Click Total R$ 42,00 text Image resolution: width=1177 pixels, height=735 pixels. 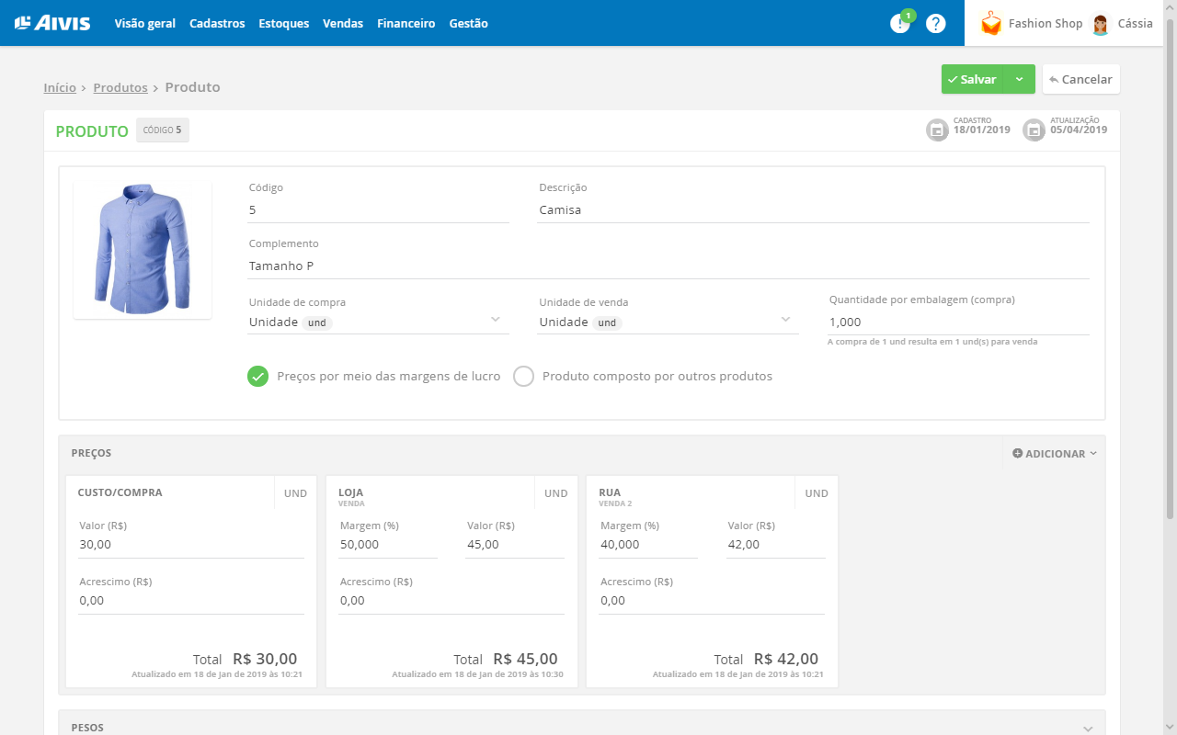tap(766, 659)
